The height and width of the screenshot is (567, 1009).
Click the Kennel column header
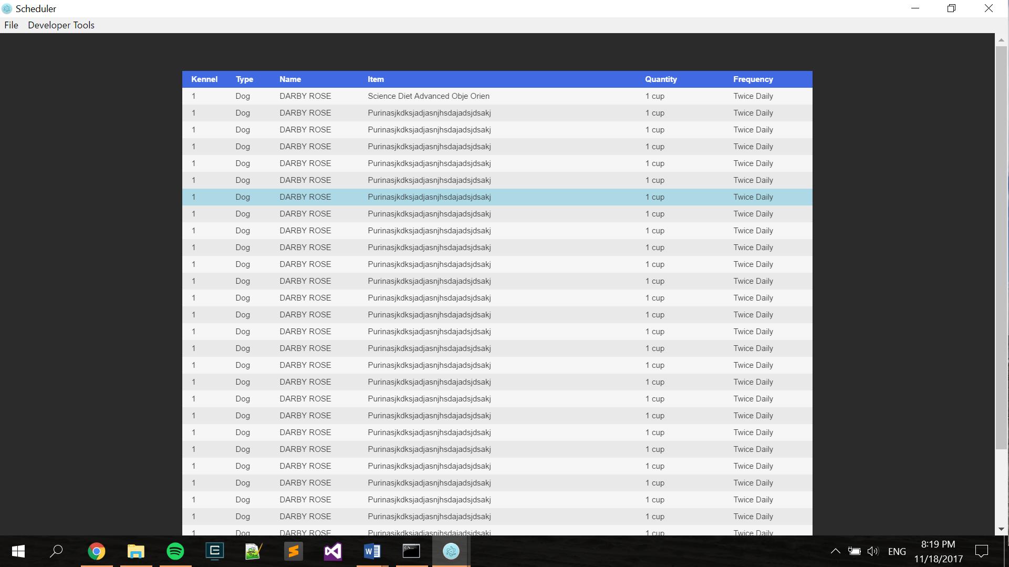[x=204, y=79]
